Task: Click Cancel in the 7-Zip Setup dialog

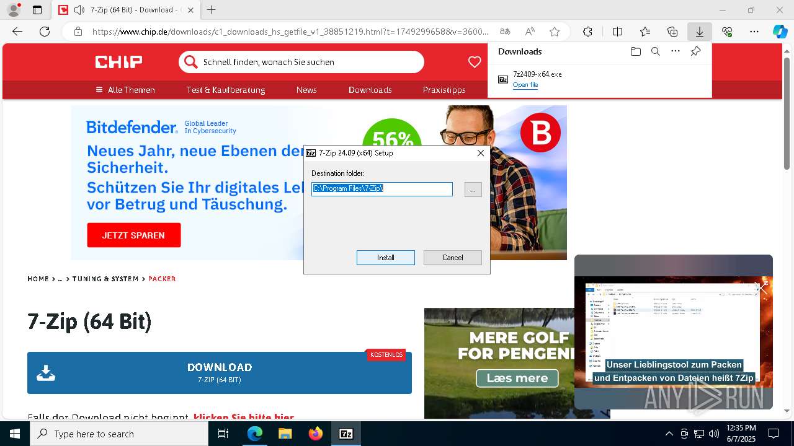Action: (452, 258)
